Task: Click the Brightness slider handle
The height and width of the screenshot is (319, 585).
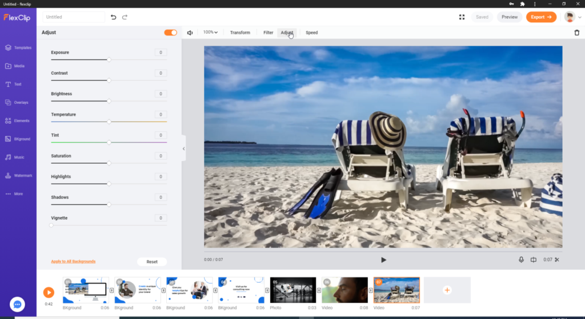Action: (109, 101)
